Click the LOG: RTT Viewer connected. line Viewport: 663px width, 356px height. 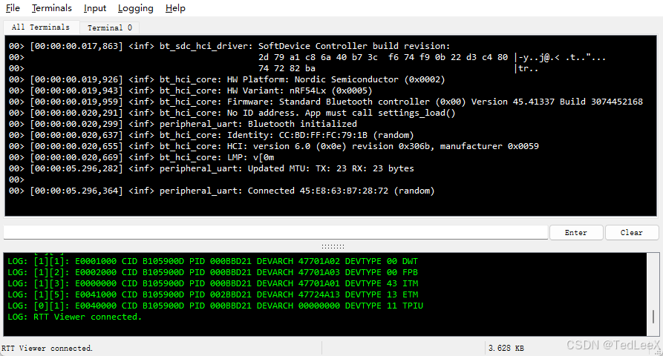click(x=74, y=317)
